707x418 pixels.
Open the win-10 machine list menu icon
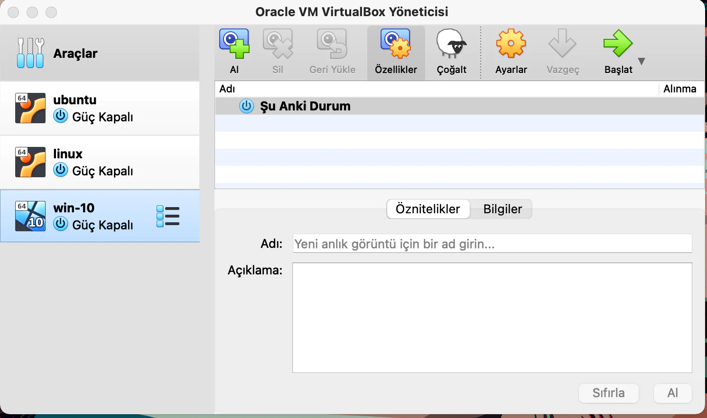coord(168,216)
